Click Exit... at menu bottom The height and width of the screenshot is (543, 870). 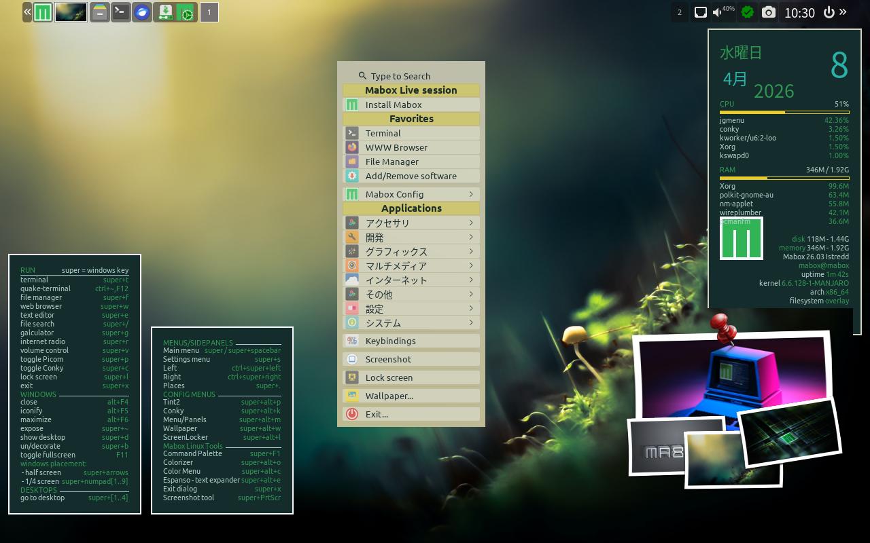coord(411,414)
